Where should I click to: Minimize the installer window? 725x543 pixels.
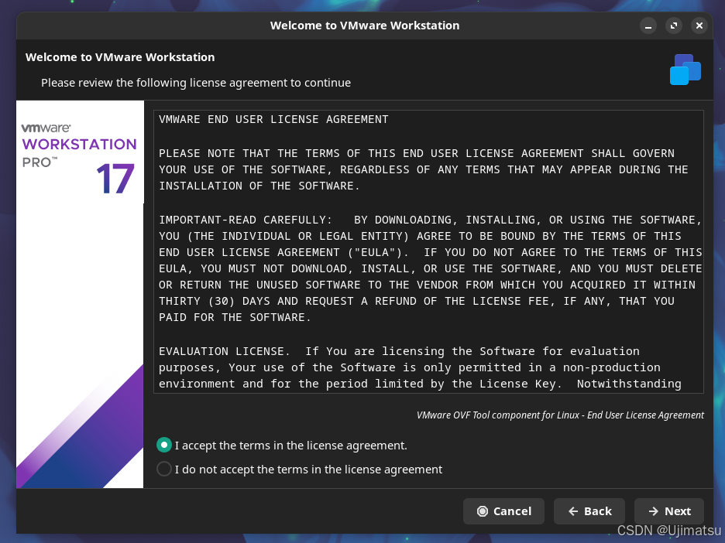click(648, 26)
